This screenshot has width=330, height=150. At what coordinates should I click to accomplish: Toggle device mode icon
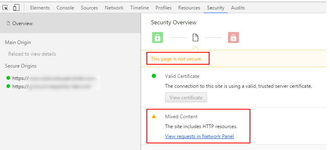(x=16, y=7)
